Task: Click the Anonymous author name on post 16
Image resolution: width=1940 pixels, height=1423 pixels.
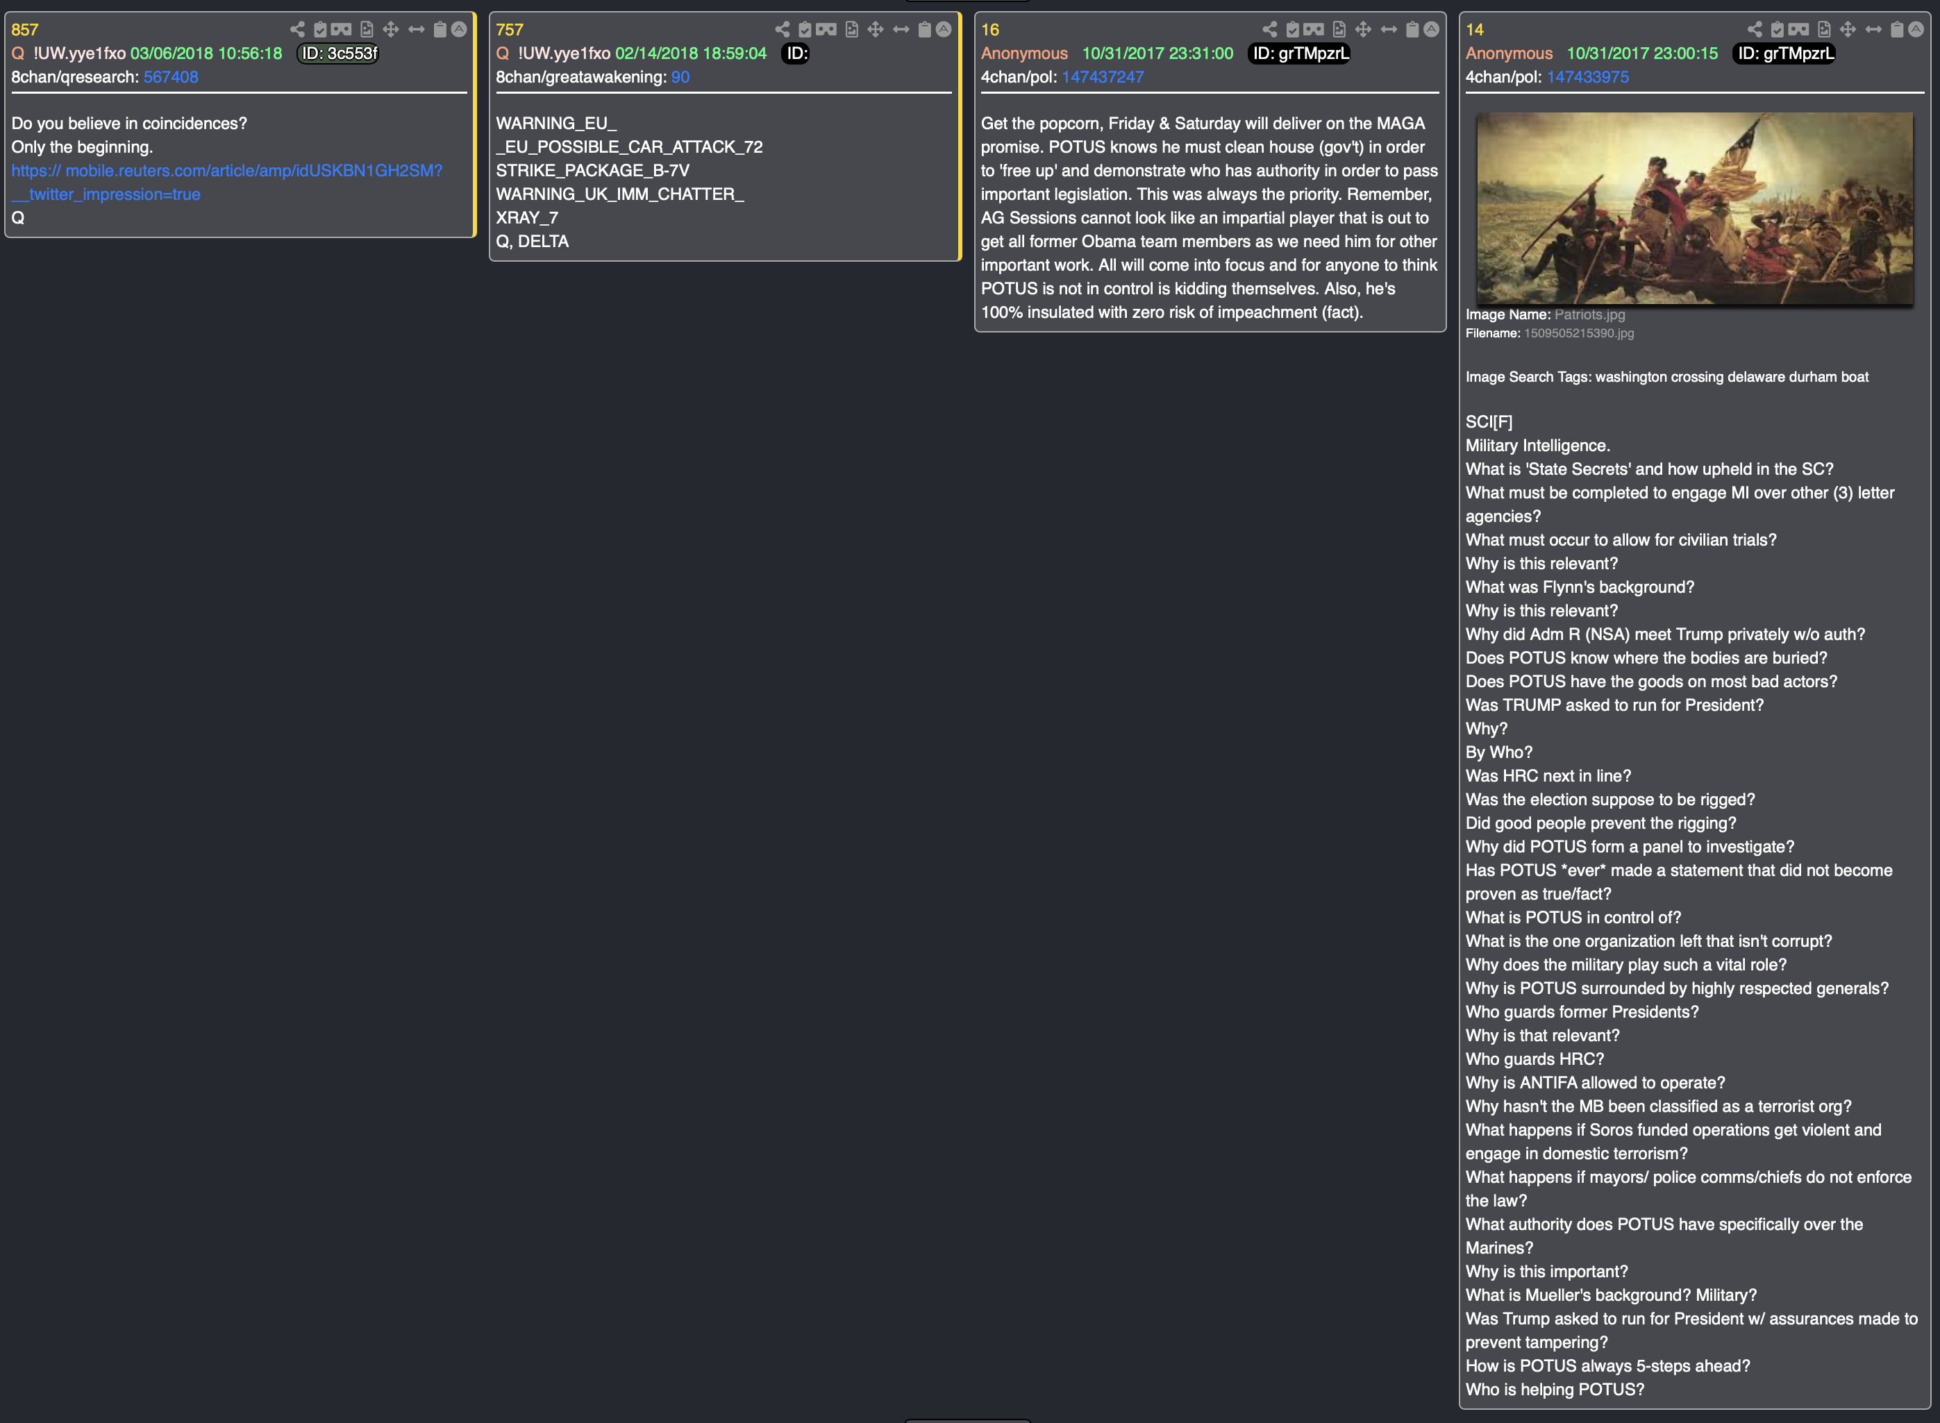Action: point(1024,53)
